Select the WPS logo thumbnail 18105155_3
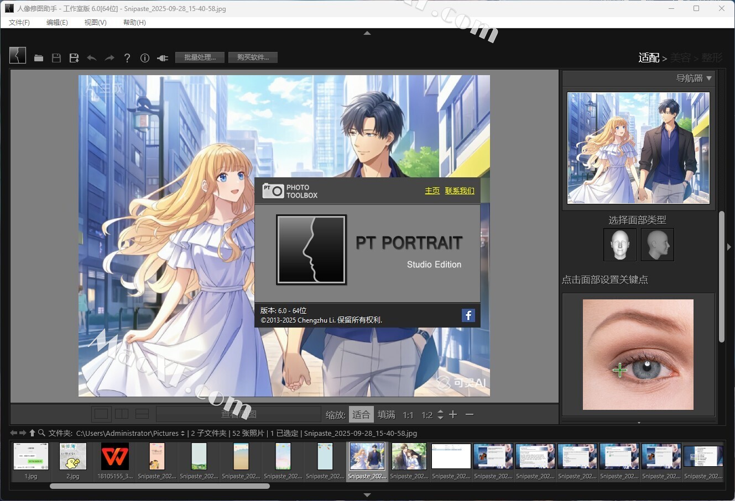This screenshot has height=501, width=735. (115, 461)
